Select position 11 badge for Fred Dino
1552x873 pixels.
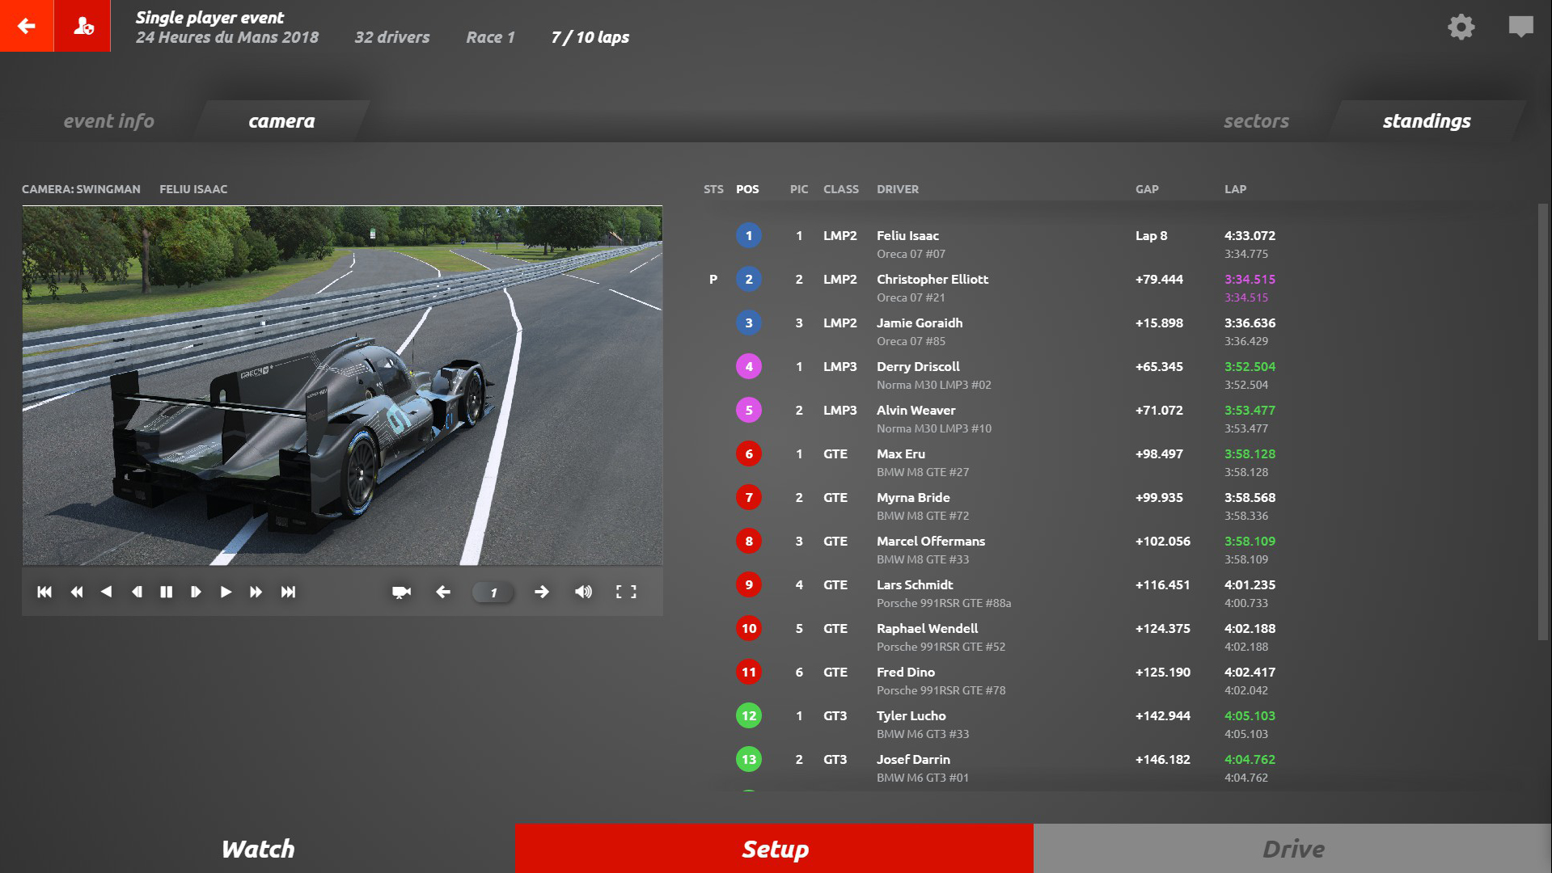tap(749, 673)
